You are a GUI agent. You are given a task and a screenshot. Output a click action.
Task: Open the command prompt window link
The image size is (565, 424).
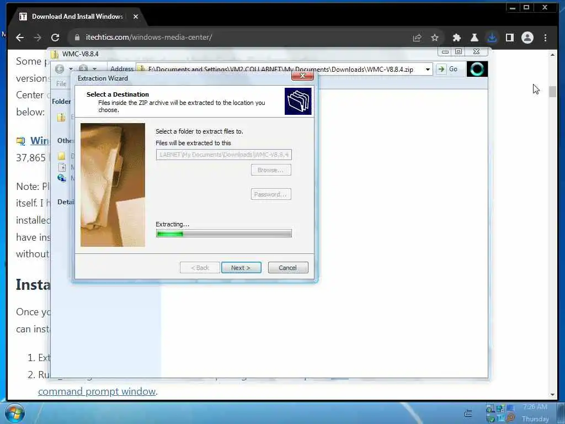[97, 391]
